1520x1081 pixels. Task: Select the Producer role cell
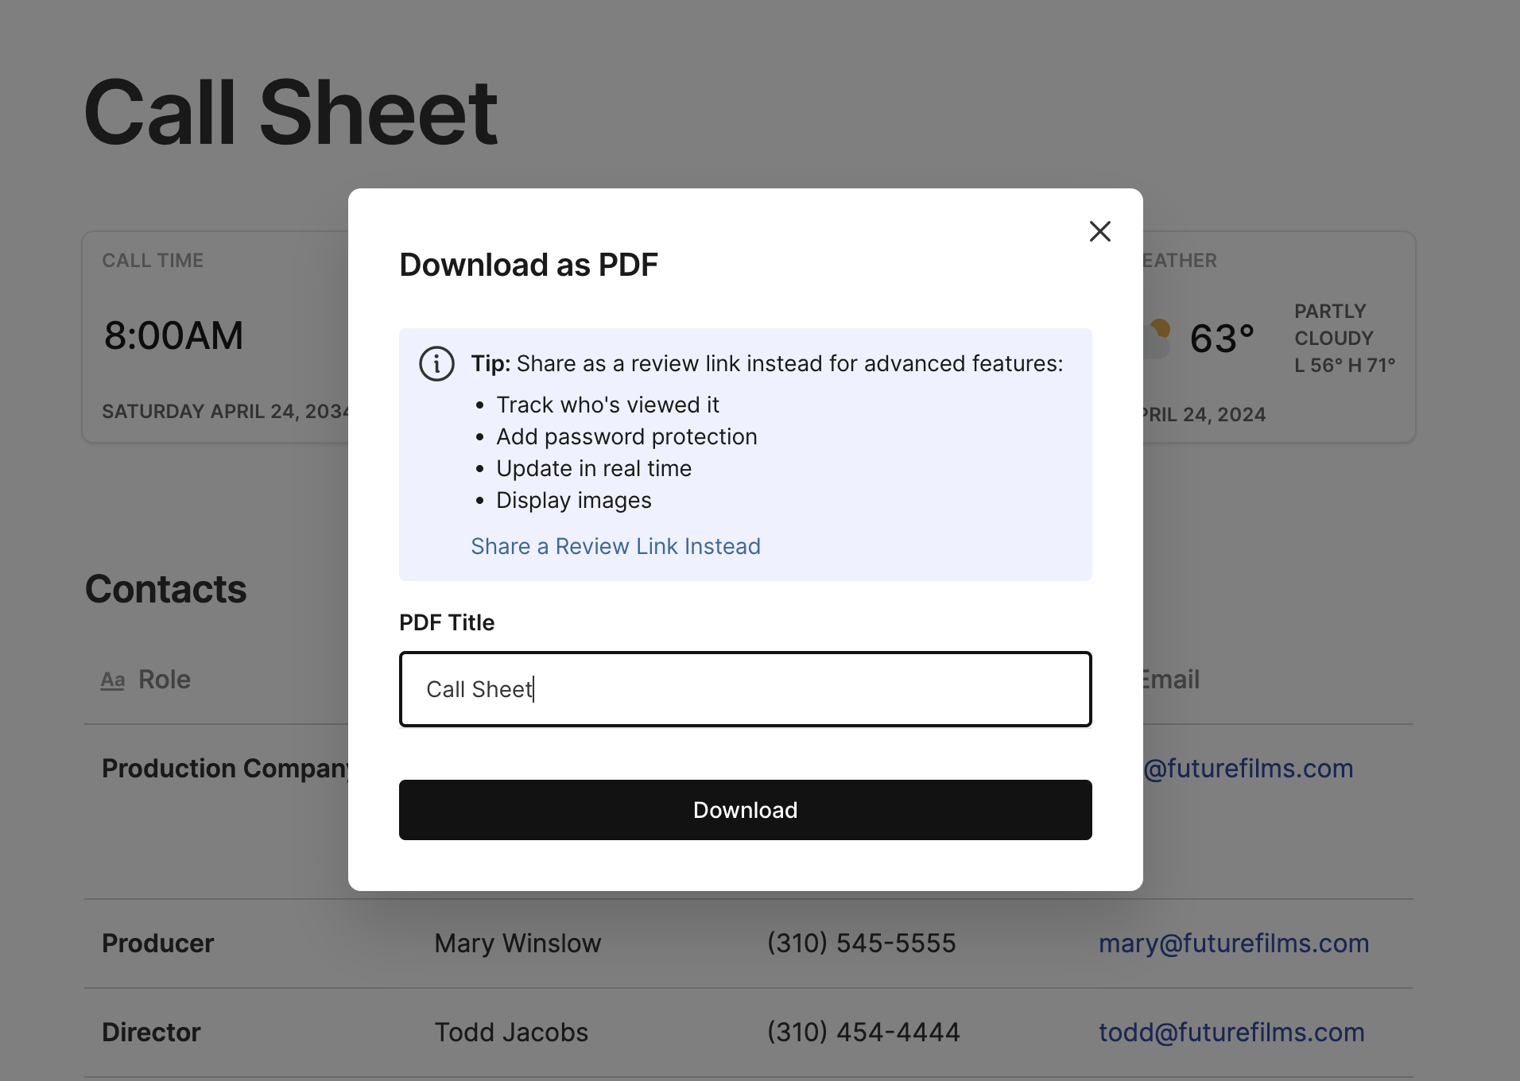[x=157, y=943]
